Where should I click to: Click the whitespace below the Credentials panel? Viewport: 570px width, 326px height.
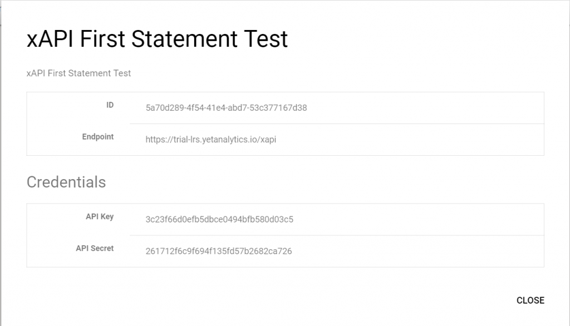(285, 278)
